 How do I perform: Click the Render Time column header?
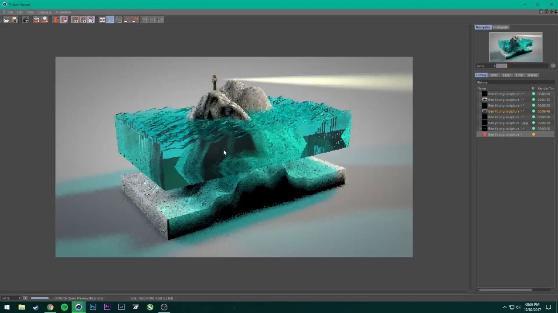(546, 88)
